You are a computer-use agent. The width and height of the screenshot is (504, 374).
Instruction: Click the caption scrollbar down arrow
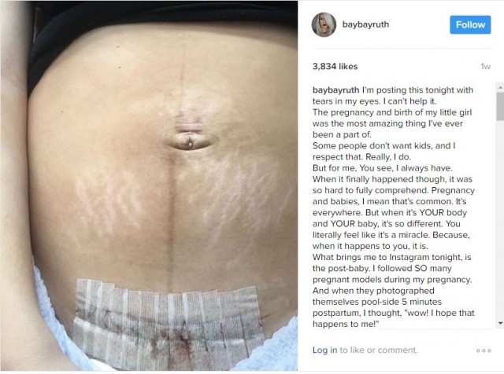[500, 323]
